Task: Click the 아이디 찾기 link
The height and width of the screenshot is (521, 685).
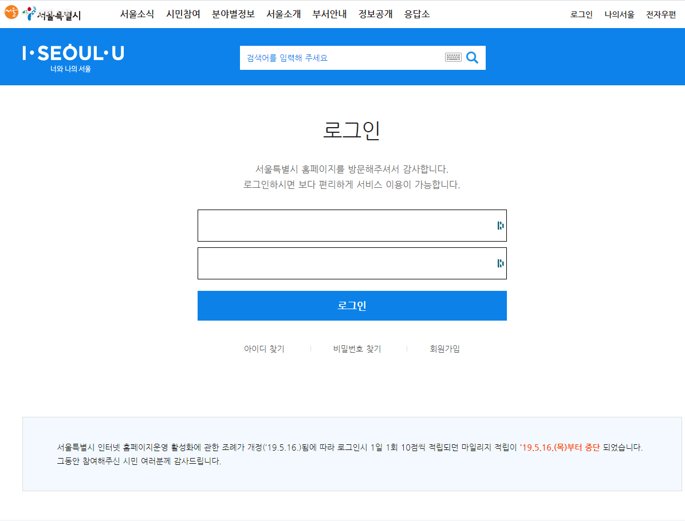Action: [x=264, y=349]
